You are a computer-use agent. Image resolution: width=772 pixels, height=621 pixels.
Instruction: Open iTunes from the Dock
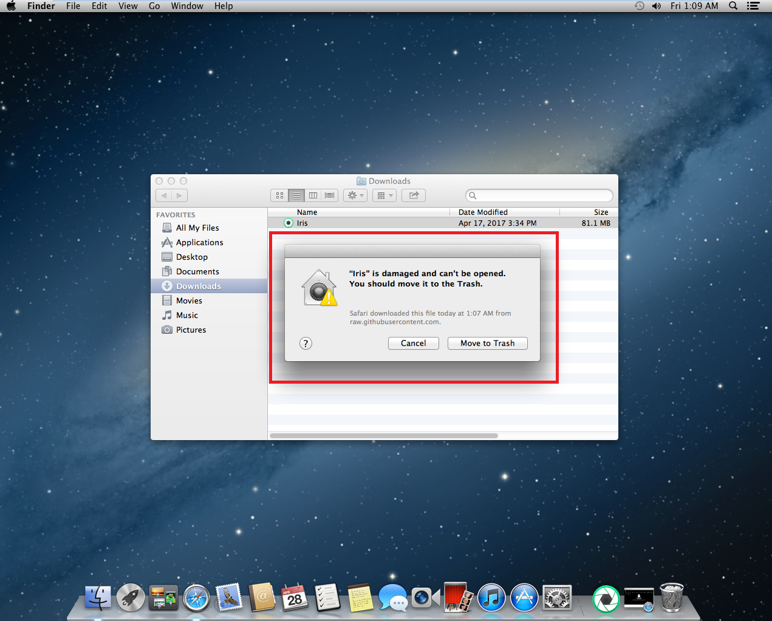[491, 599]
